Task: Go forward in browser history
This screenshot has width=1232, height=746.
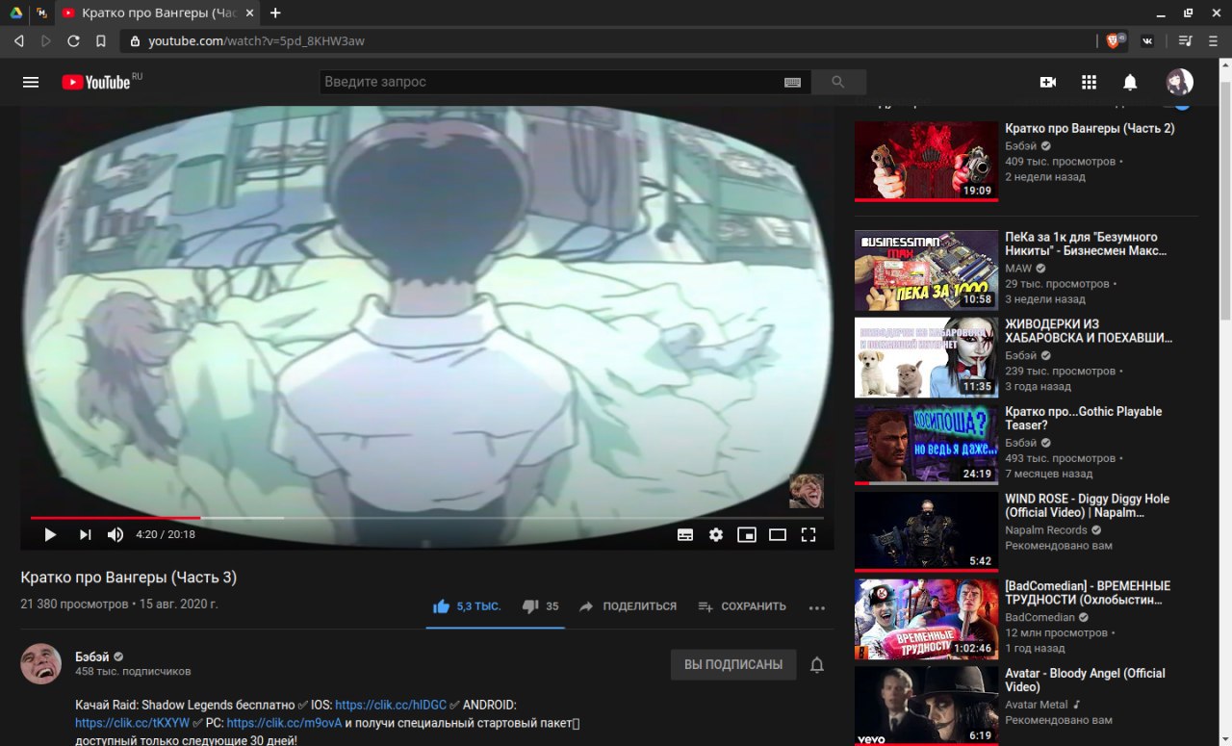Action: coord(46,40)
